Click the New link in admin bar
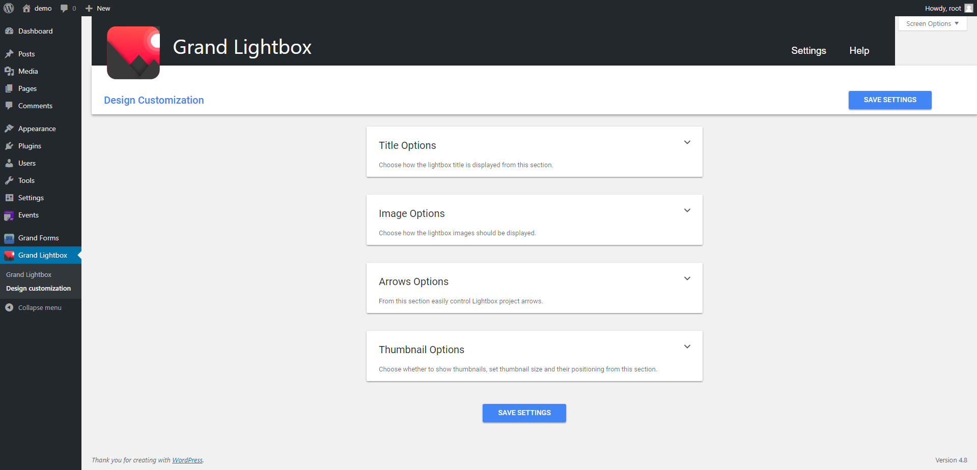The height and width of the screenshot is (470, 977). pos(103,8)
